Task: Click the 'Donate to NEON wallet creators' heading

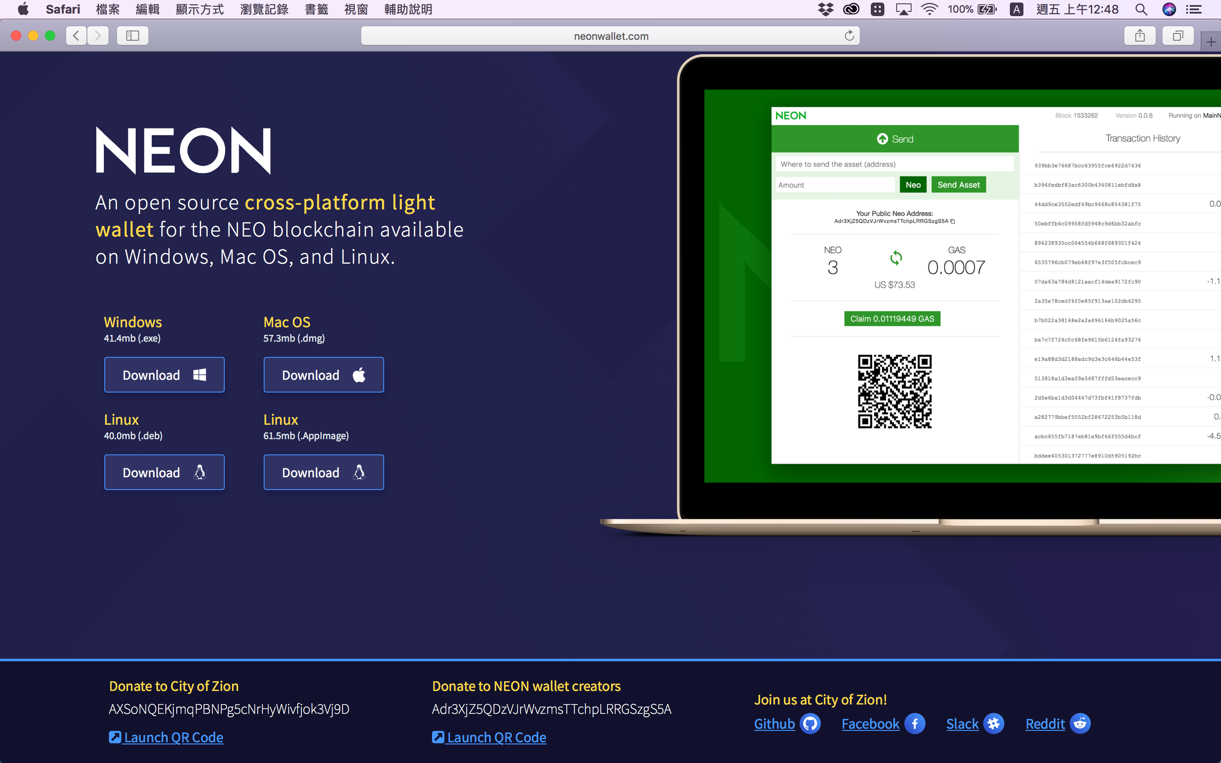Action: click(x=526, y=686)
